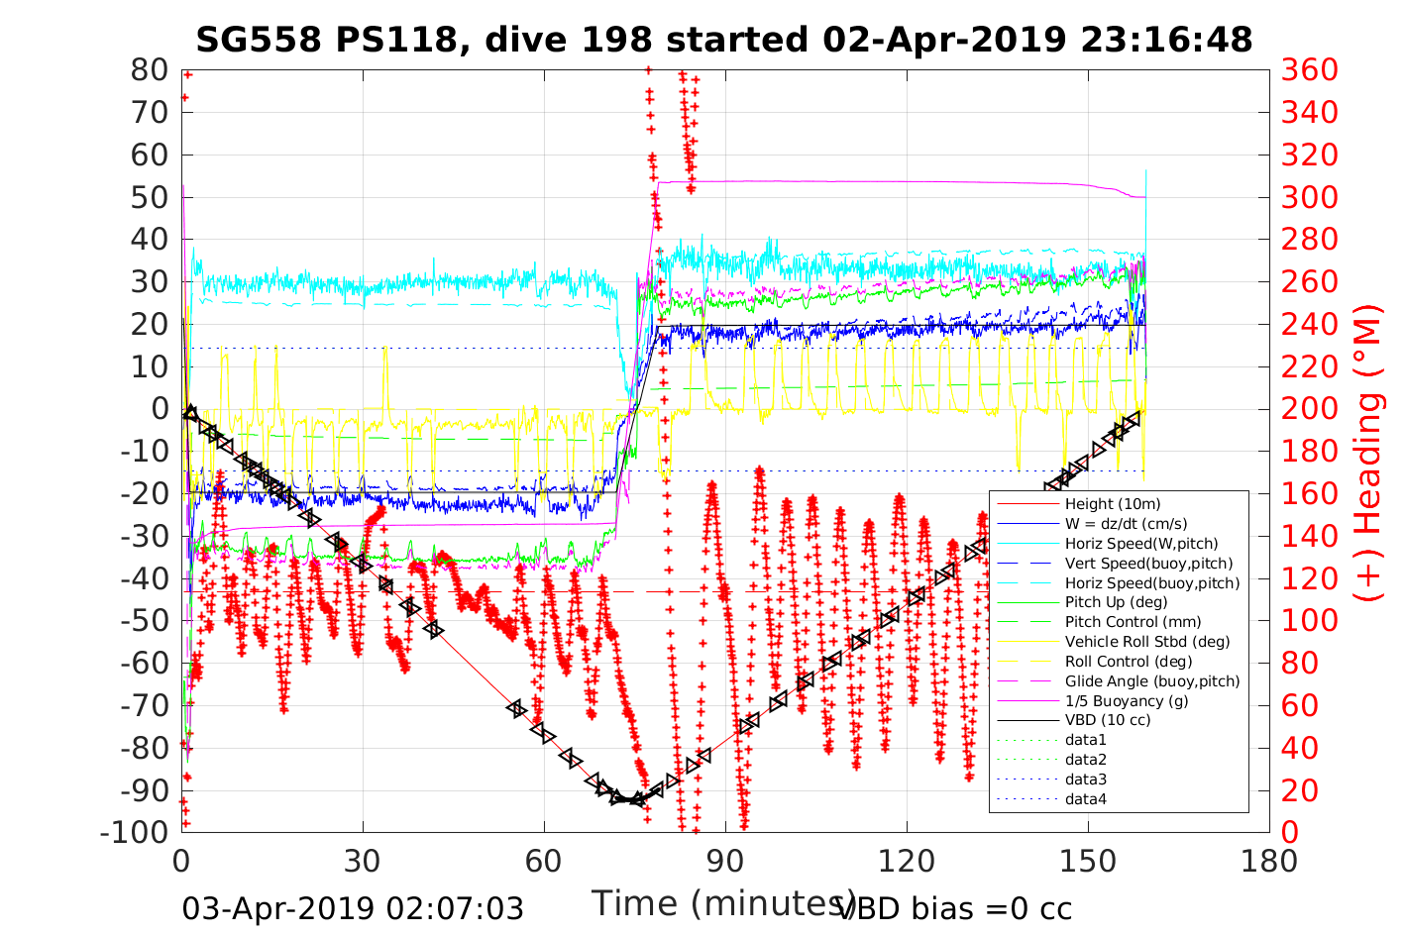Select legend entry 'W = dz/dt (cm/s)'

pos(1127,524)
